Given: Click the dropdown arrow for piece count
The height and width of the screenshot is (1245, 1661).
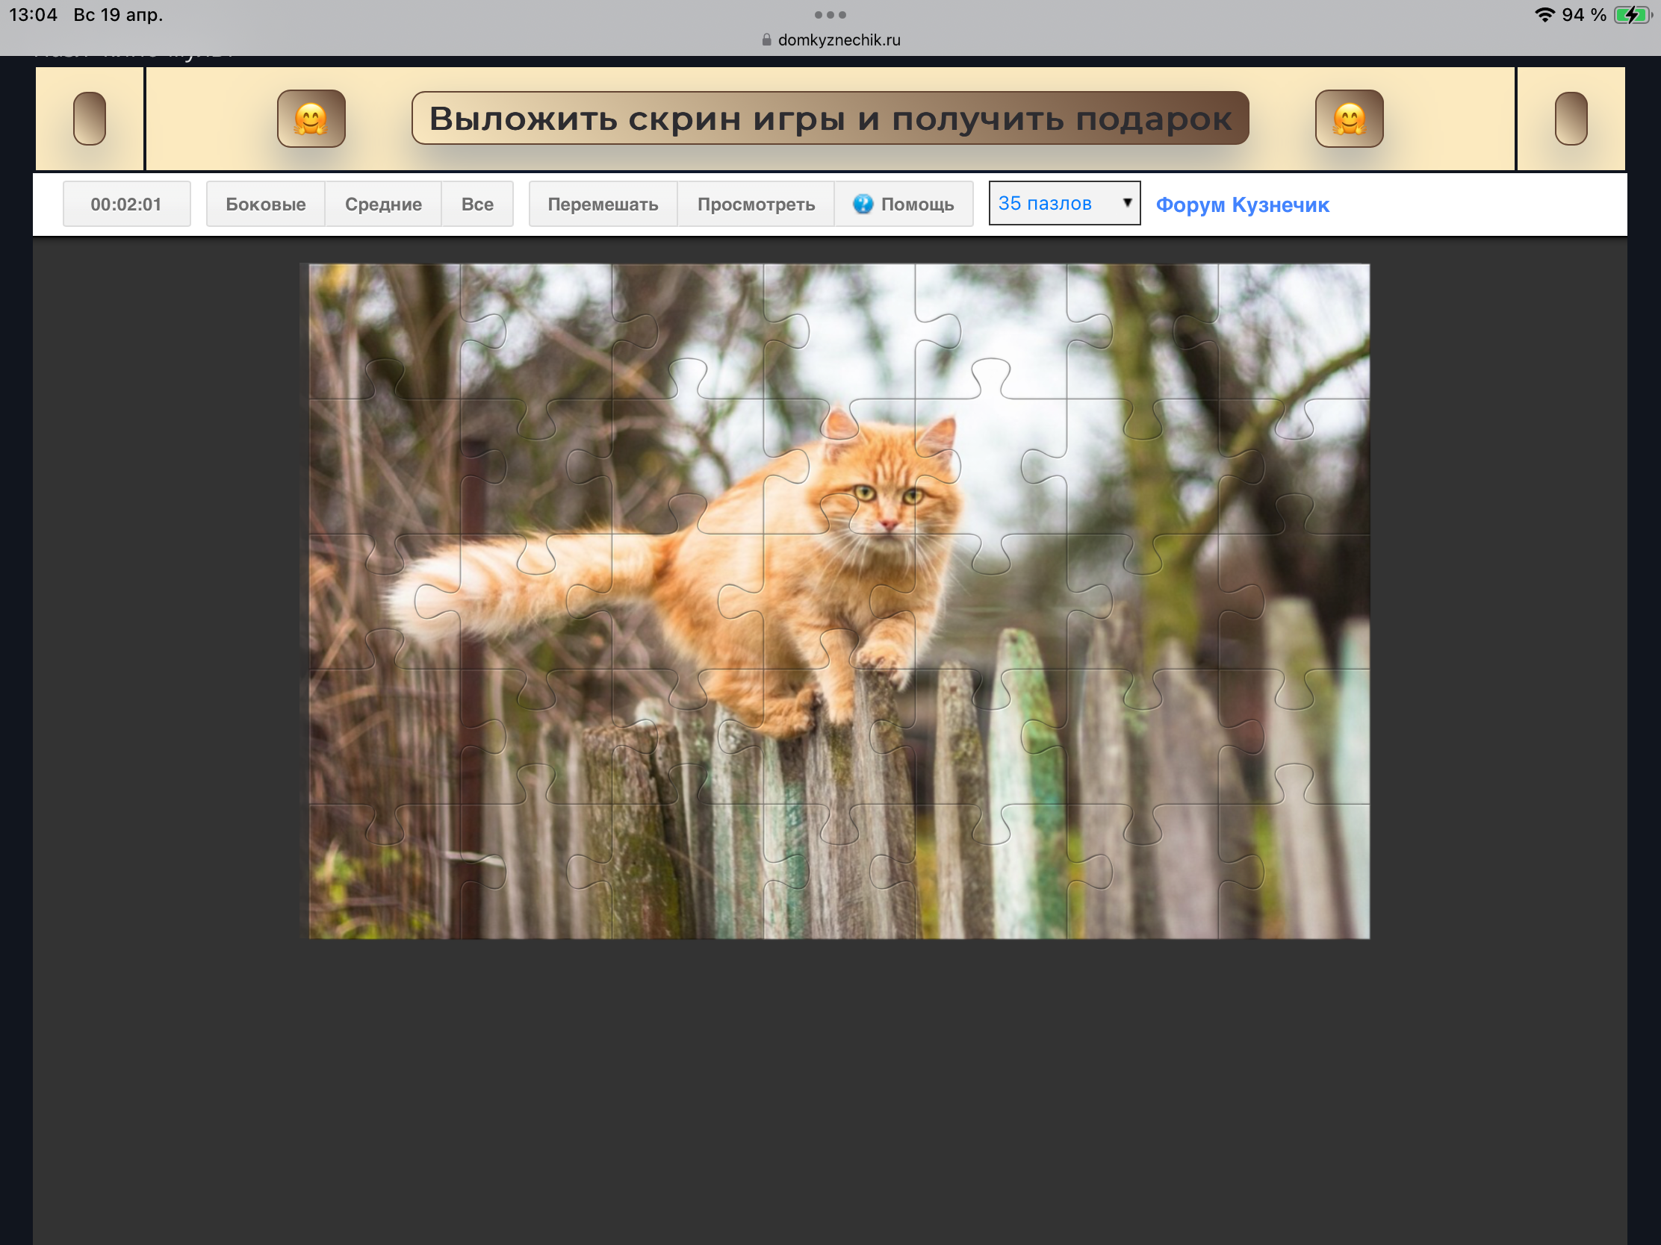Looking at the screenshot, I should click(x=1126, y=202).
